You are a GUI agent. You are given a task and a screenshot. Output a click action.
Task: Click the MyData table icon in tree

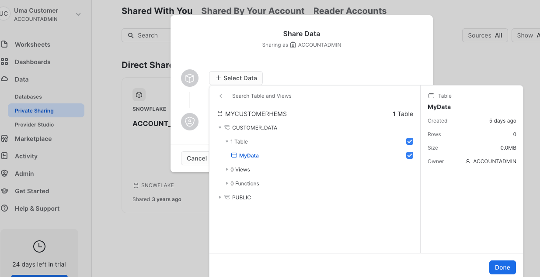point(234,155)
